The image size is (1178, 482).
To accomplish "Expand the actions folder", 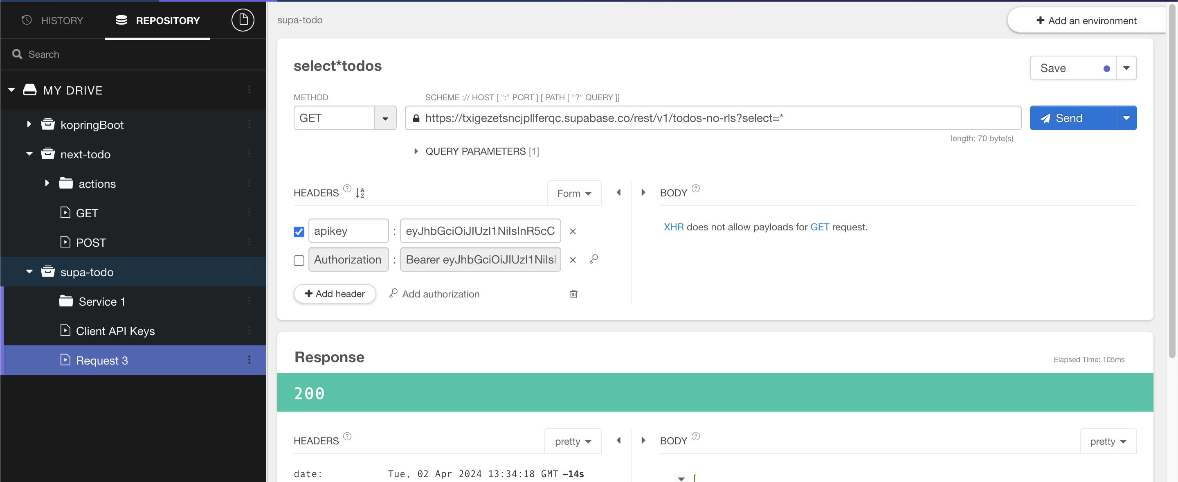I will 47,183.
